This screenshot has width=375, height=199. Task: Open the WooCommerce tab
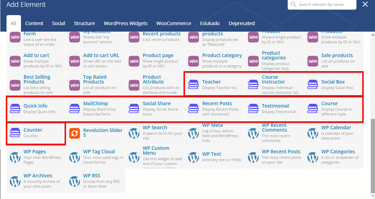click(174, 23)
